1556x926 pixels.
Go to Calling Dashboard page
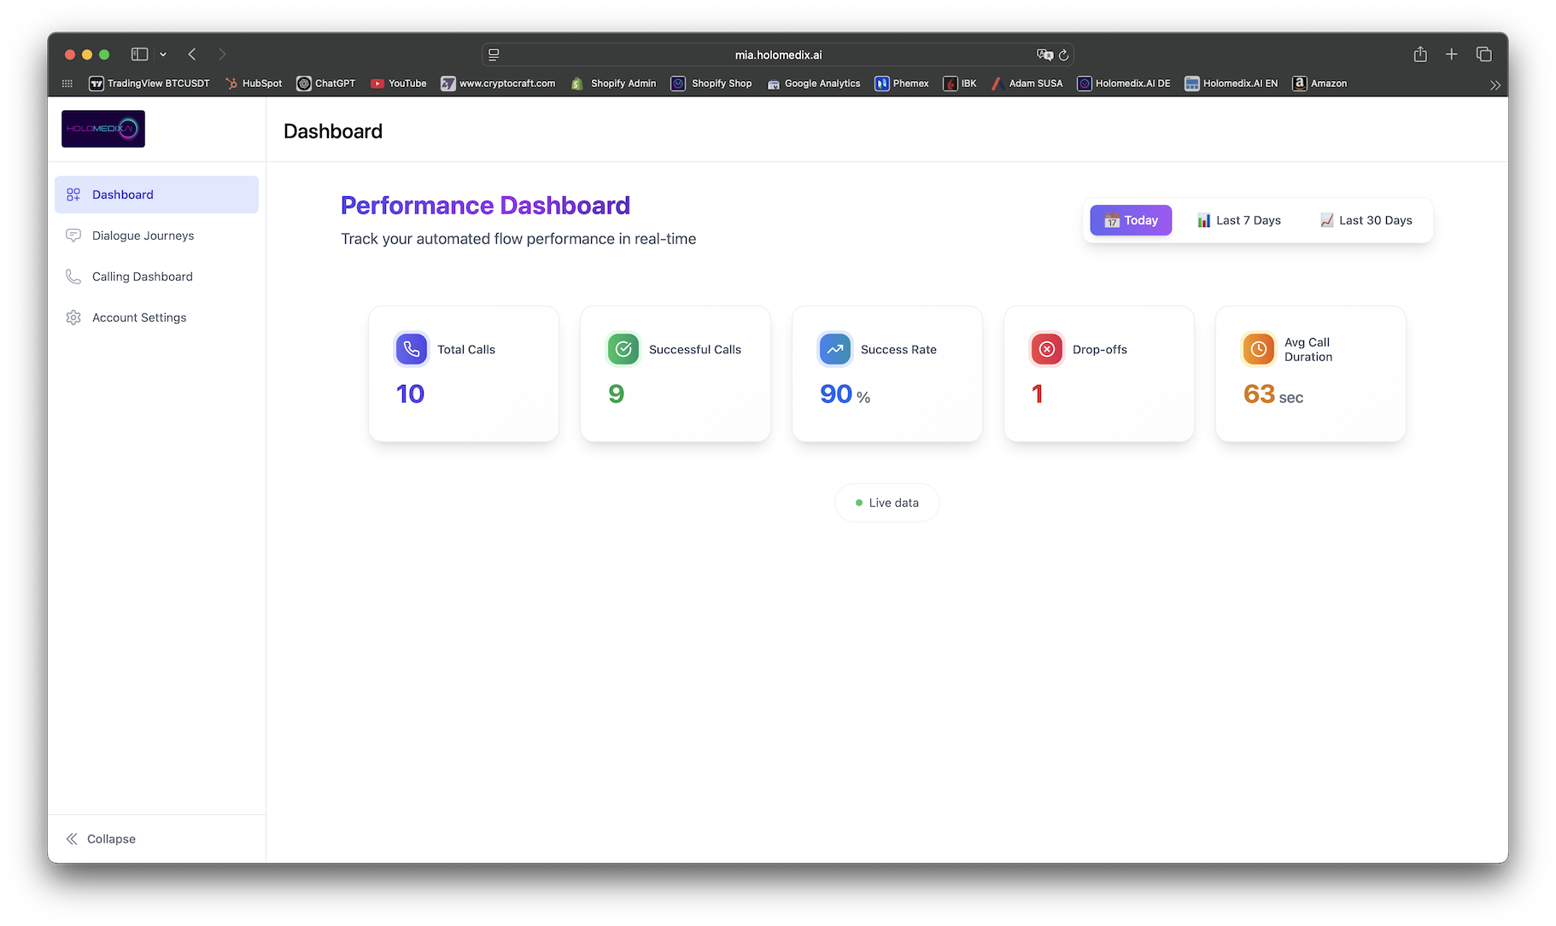(x=142, y=277)
